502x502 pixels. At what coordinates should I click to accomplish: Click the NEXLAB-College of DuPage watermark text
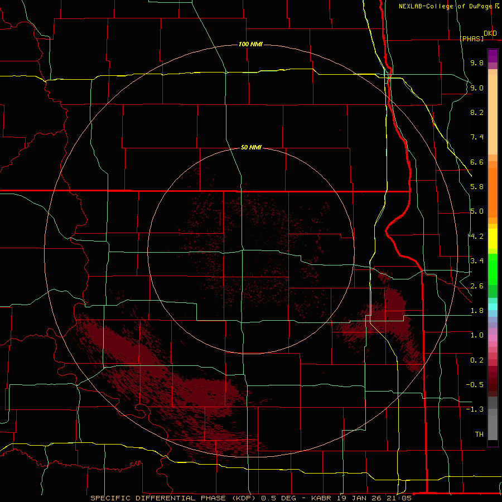448,6
